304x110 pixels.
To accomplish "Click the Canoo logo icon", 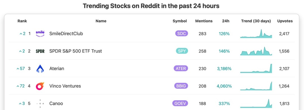I will point(40,103).
